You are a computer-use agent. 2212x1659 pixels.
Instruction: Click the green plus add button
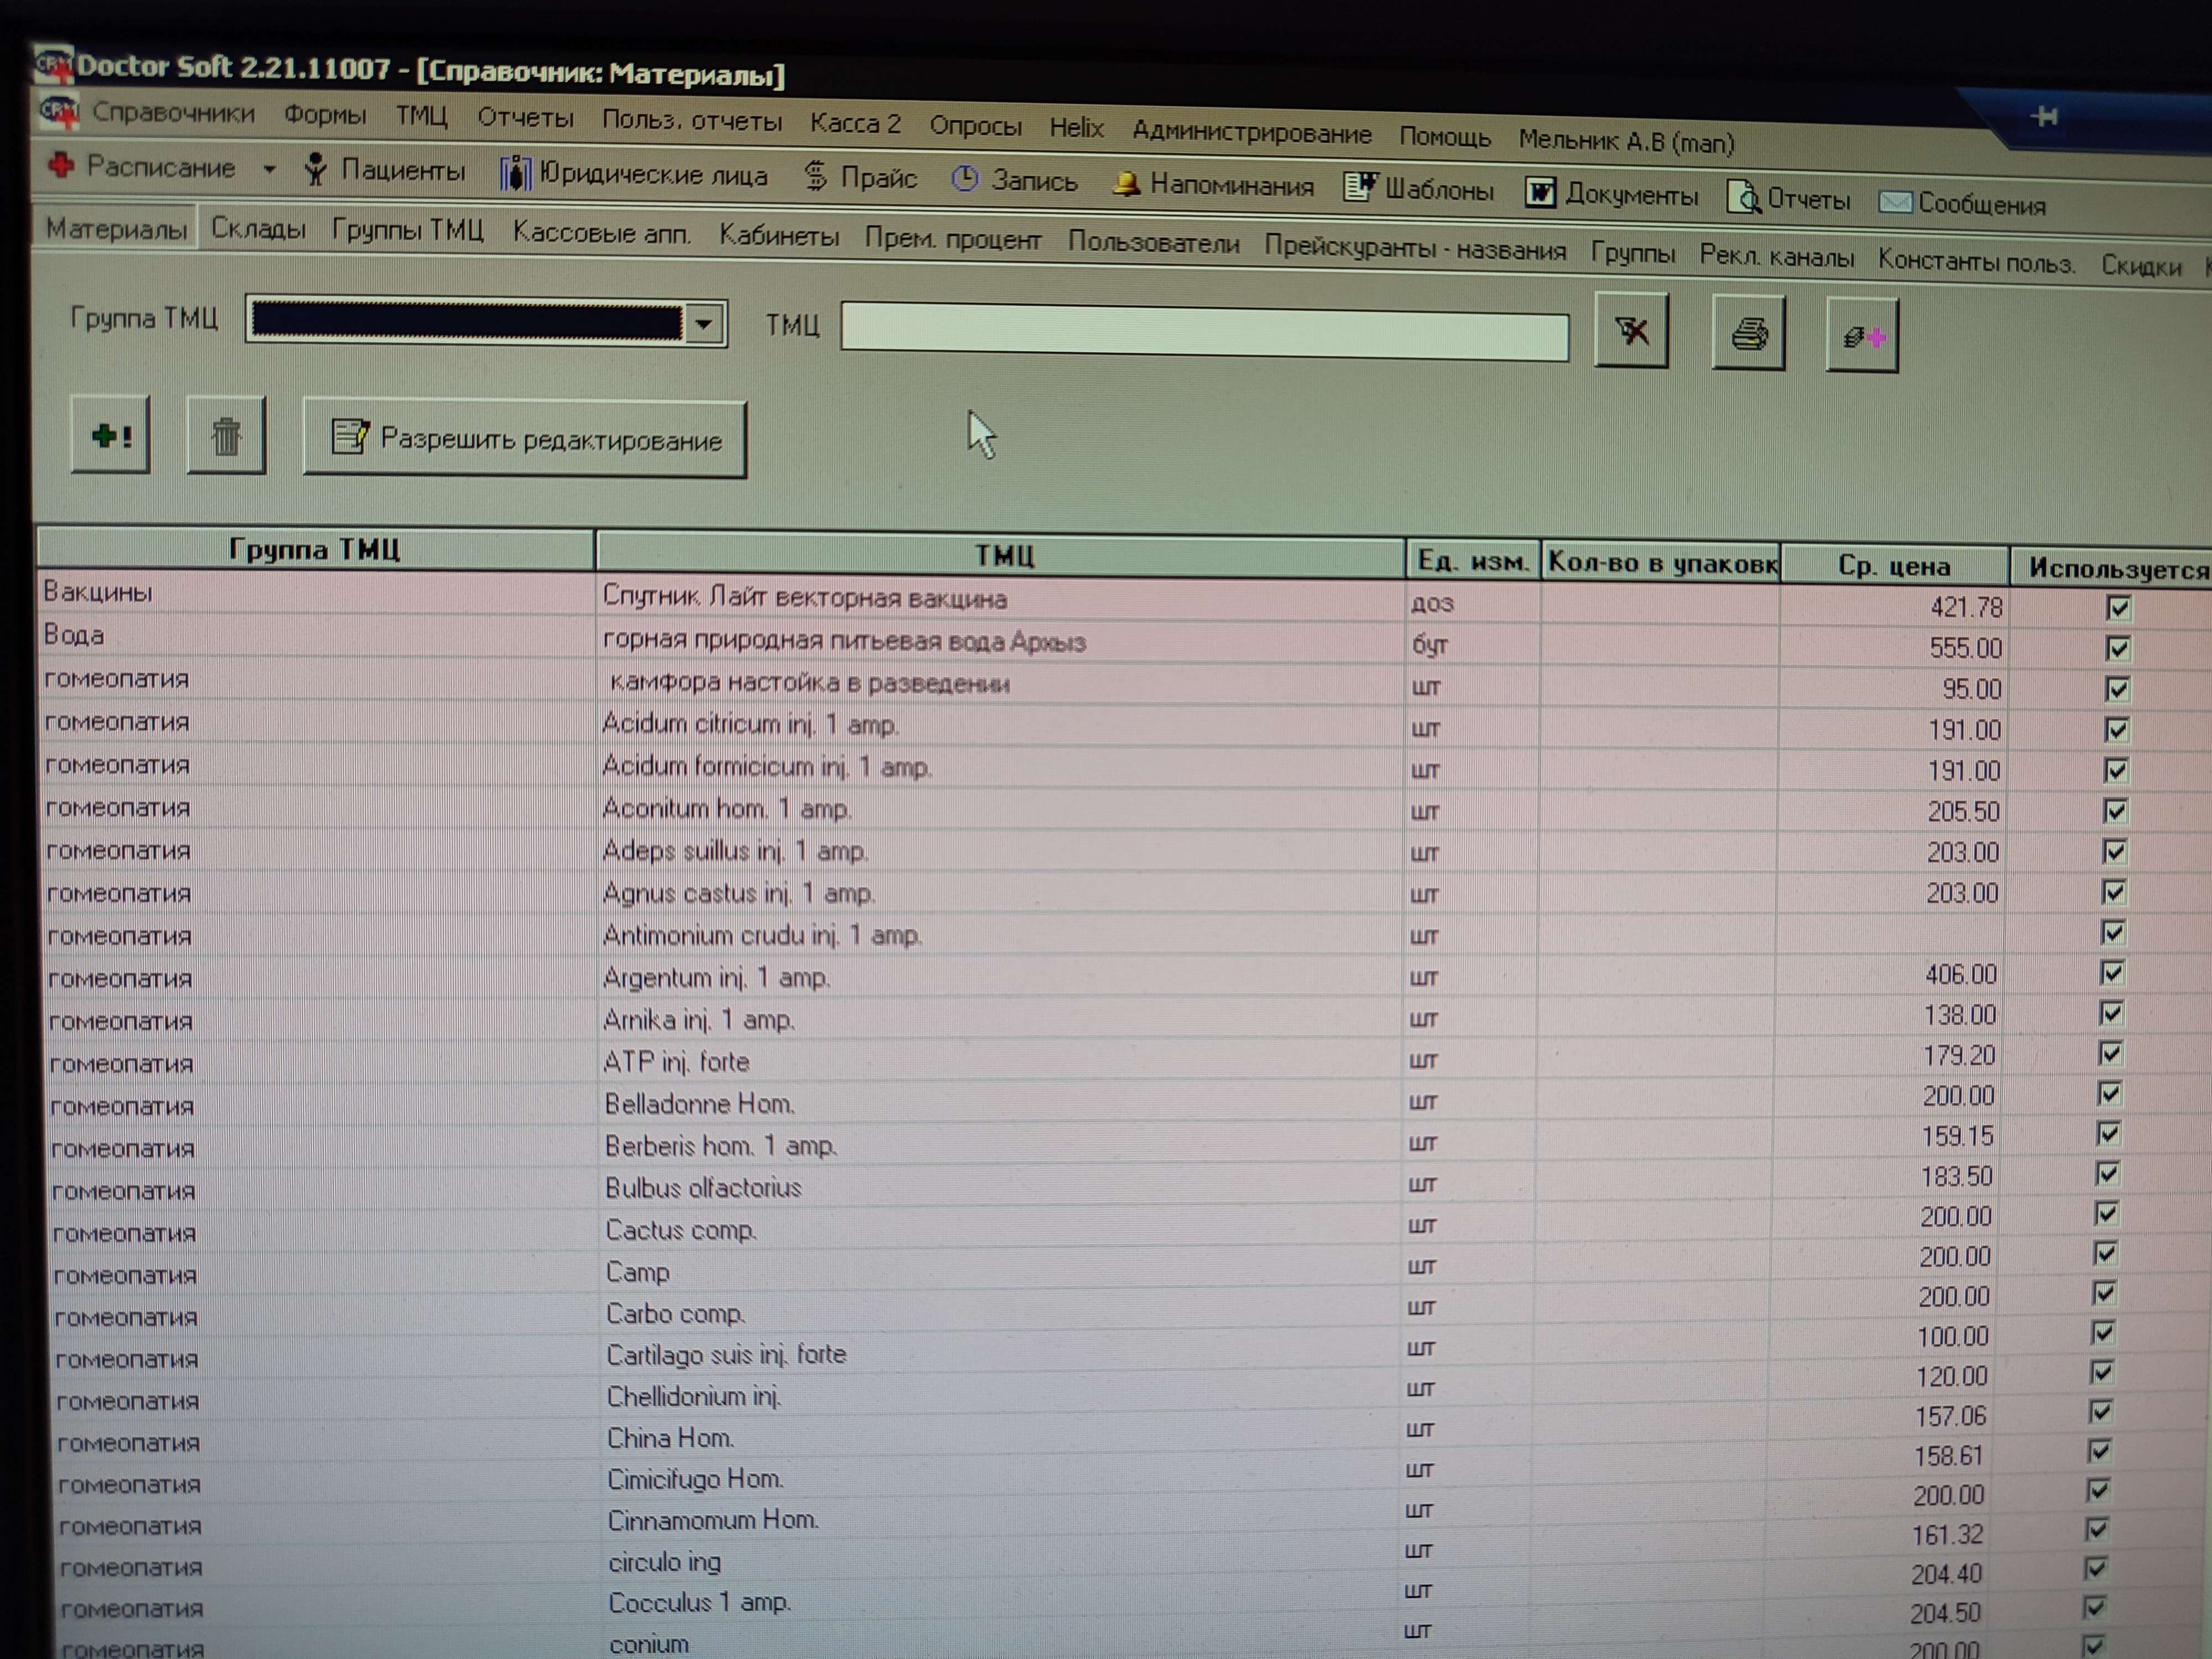(111, 435)
